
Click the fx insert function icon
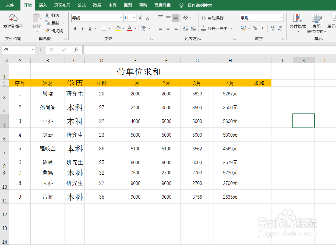pos(76,50)
